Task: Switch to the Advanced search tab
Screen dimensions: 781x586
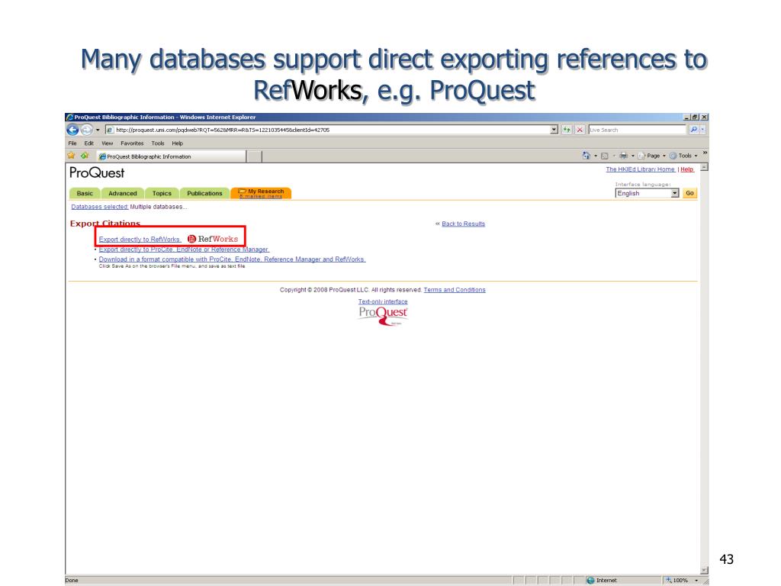Action: pyautogui.click(x=123, y=193)
